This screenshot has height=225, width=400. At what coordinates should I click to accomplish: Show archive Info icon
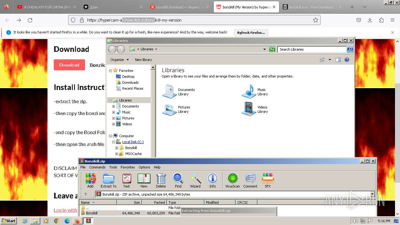click(x=212, y=180)
